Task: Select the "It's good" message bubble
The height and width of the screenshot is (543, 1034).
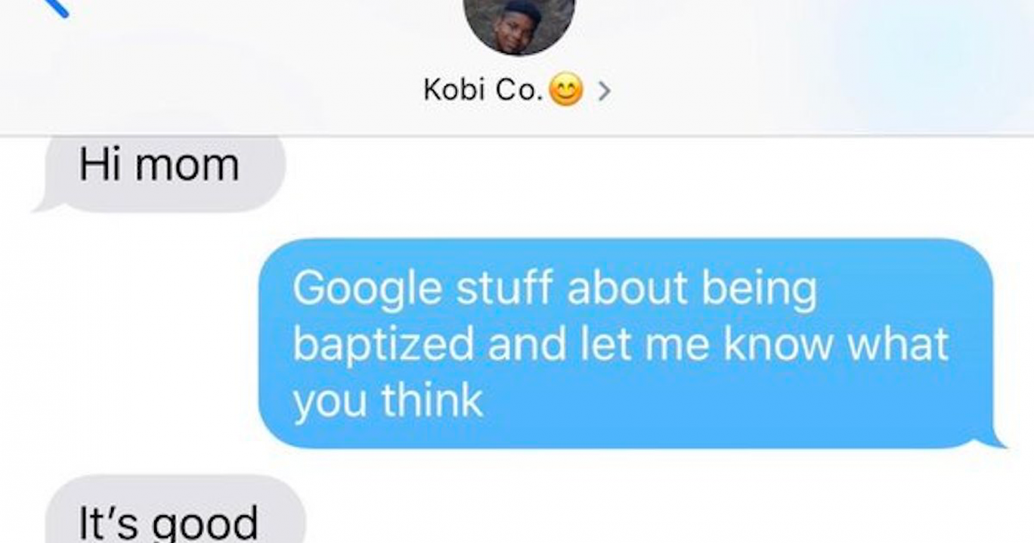Action: click(174, 510)
